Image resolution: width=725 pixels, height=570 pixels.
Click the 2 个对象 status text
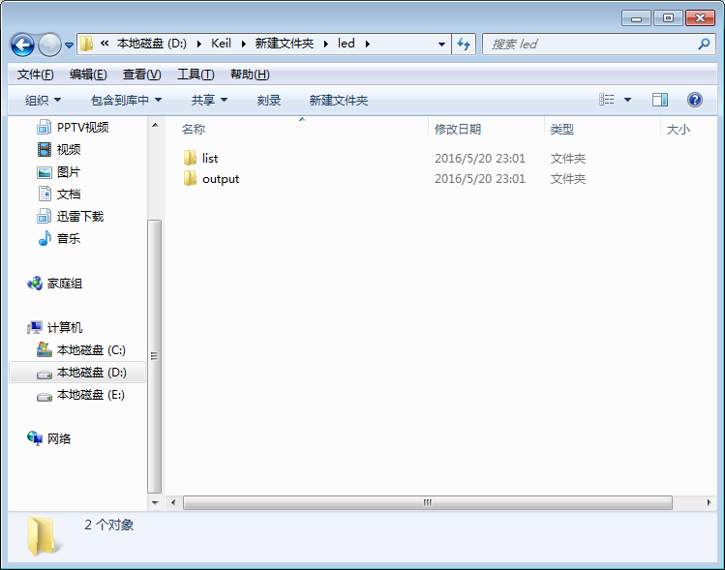tap(108, 525)
